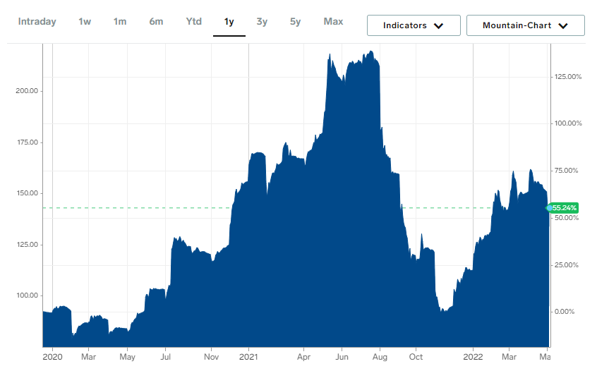Click the Aug label on time axis

click(x=380, y=357)
